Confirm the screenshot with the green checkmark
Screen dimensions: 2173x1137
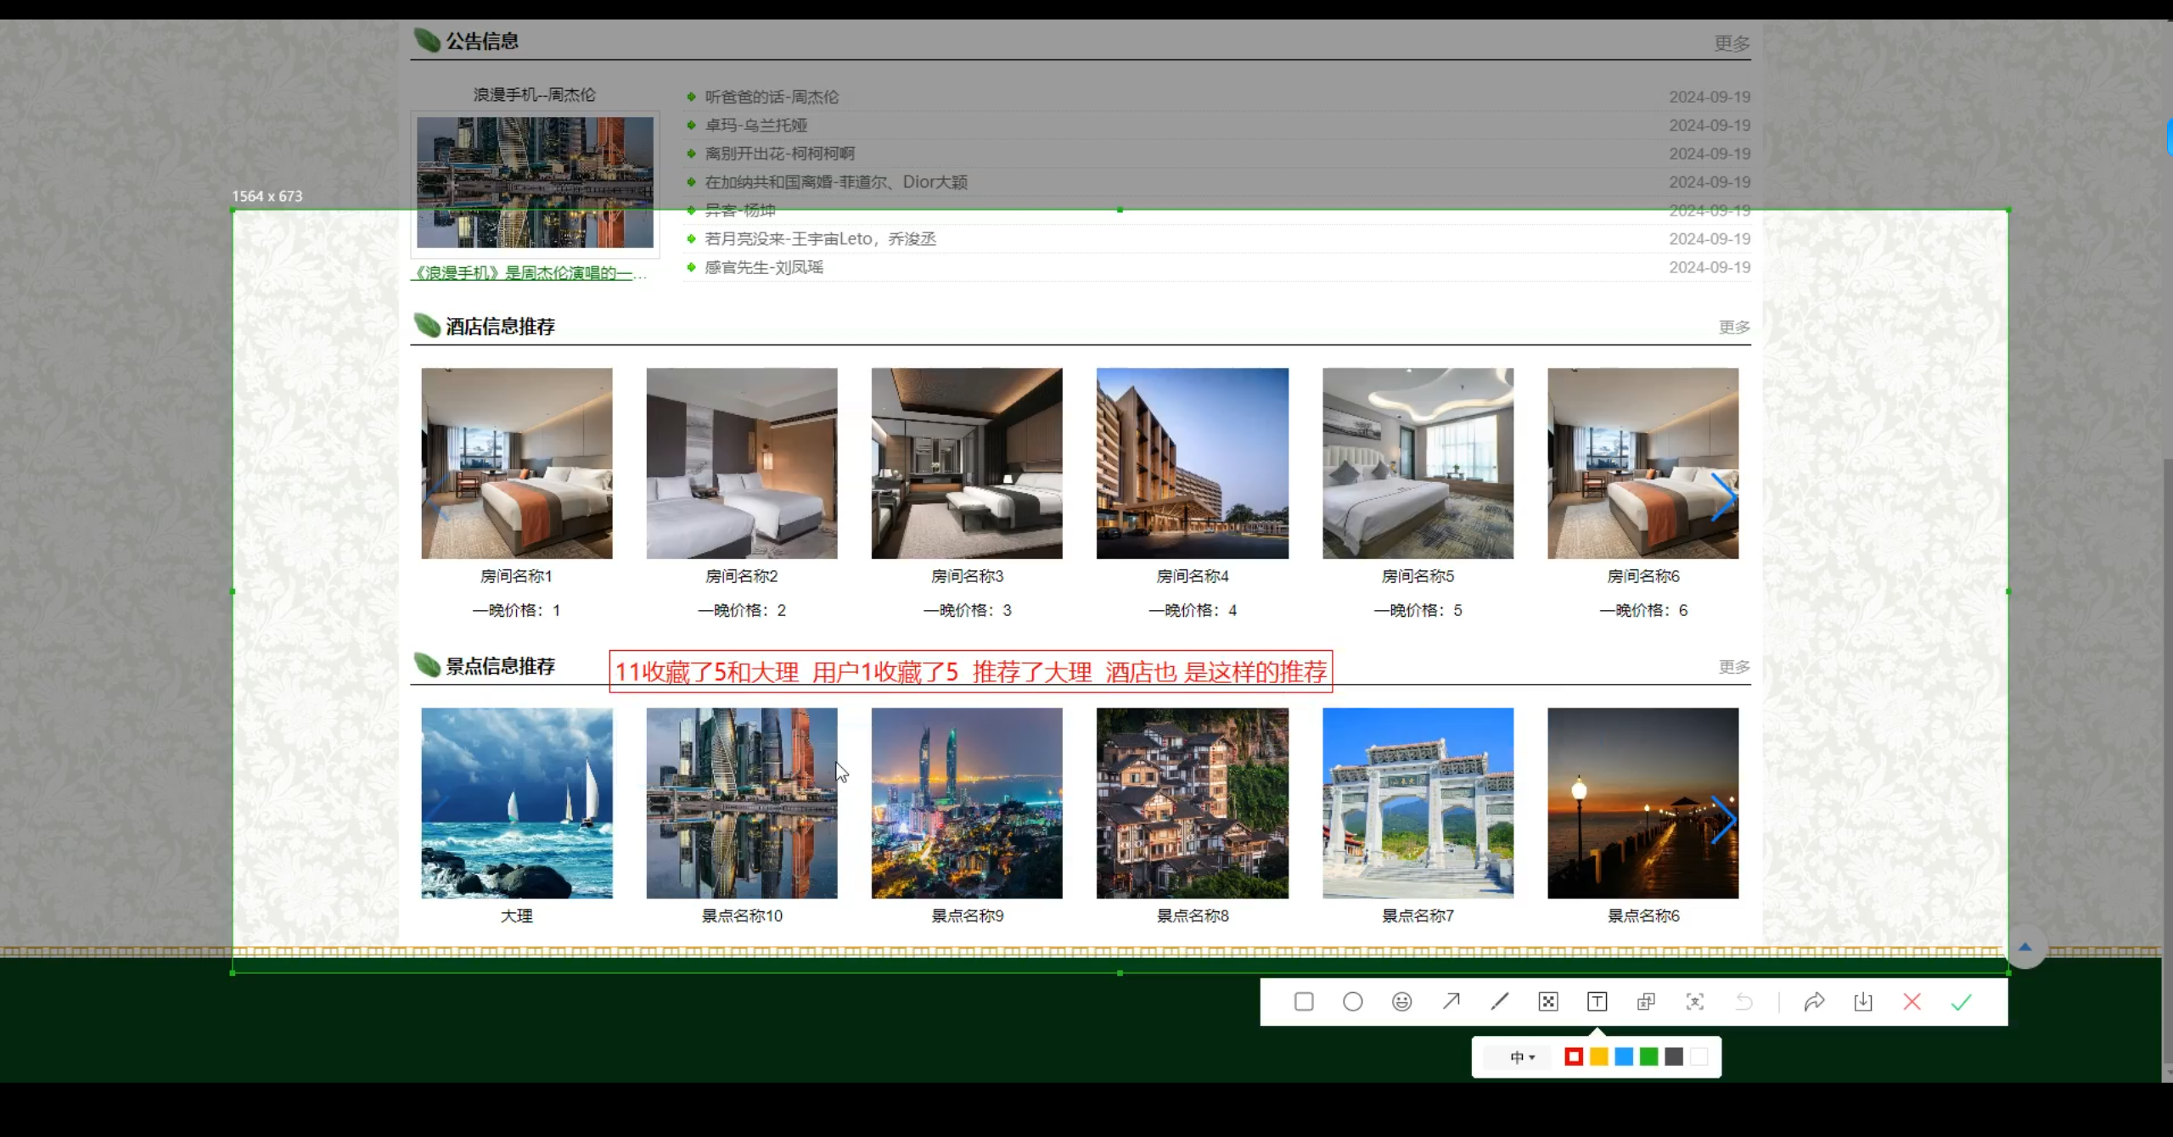(1961, 1001)
